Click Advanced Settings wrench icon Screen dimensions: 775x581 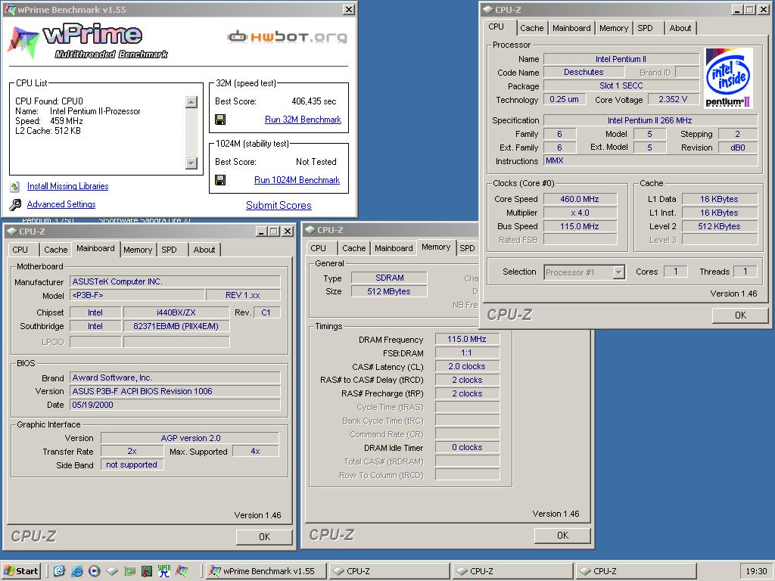click(15, 204)
